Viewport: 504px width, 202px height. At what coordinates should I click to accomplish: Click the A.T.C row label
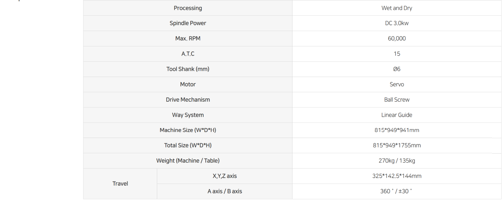(188, 54)
